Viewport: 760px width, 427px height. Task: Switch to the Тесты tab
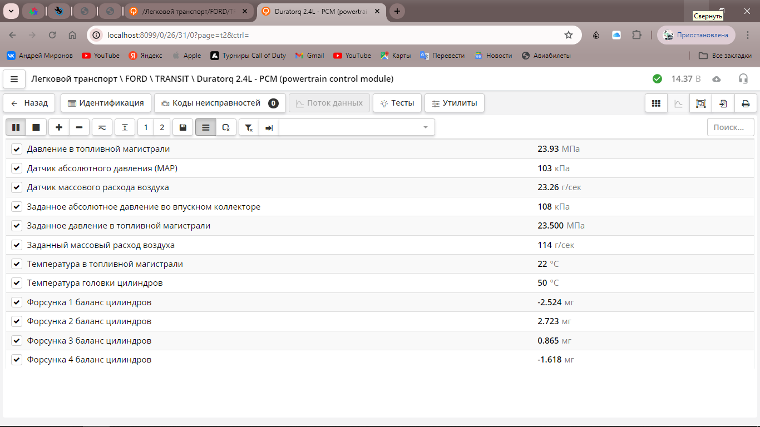[397, 103]
